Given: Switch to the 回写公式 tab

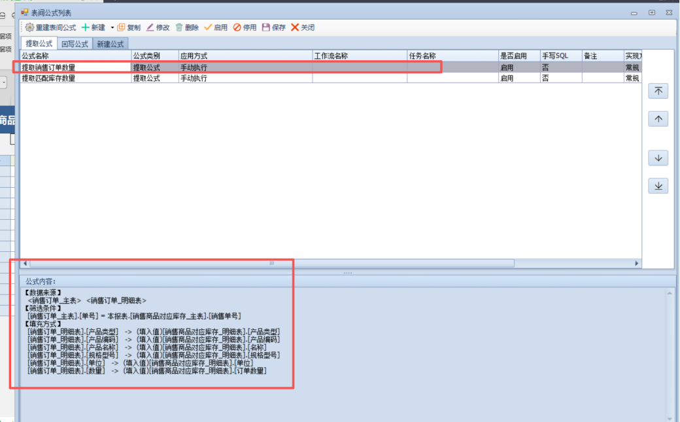Looking at the screenshot, I should (x=75, y=44).
